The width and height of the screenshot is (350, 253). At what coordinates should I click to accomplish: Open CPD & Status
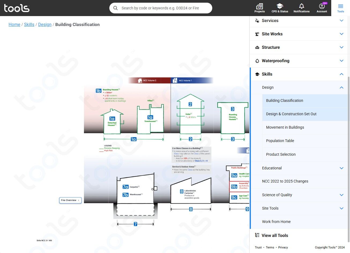click(x=280, y=8)
